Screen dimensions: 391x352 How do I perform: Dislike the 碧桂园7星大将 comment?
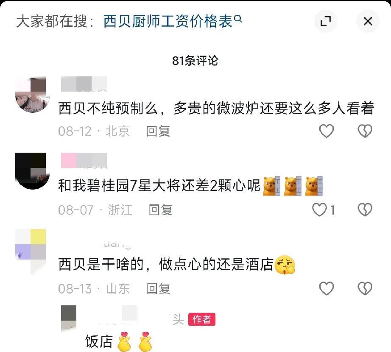pos(365,210)
